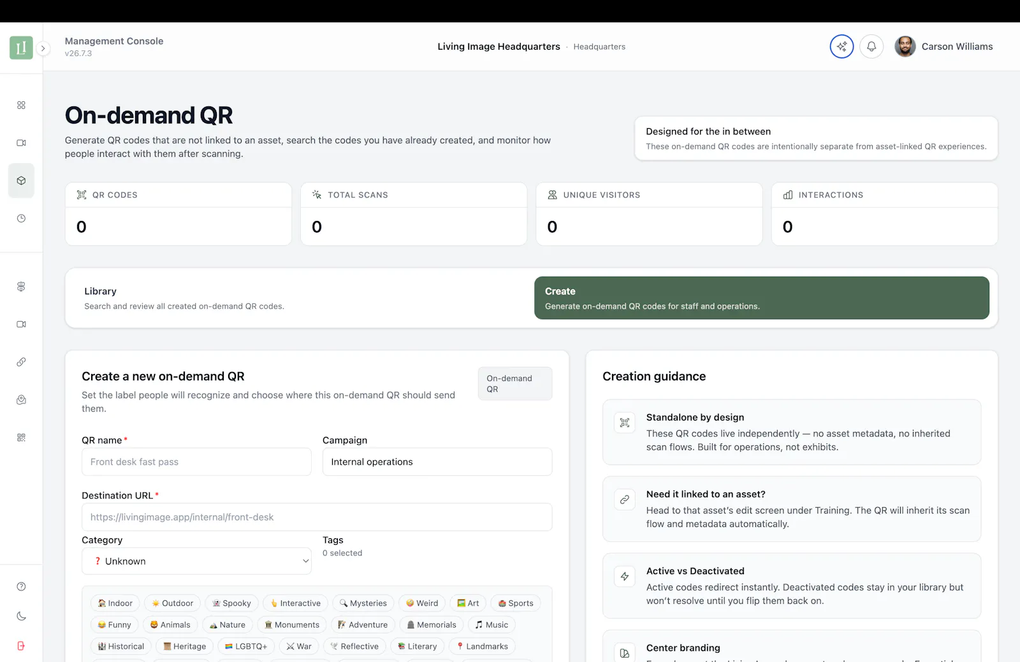Select the Adventure tag chip
Screen dimensions: 1020x662
tap(363, 625)
